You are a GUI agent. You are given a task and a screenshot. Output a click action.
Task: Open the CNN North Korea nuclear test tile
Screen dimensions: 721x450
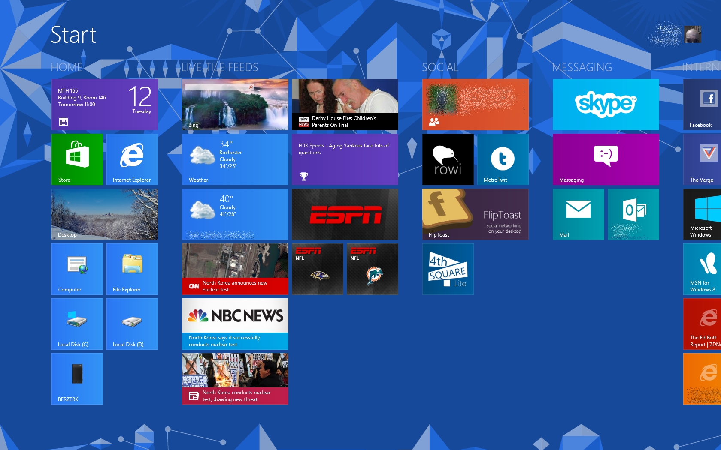[x=235, y=269]
